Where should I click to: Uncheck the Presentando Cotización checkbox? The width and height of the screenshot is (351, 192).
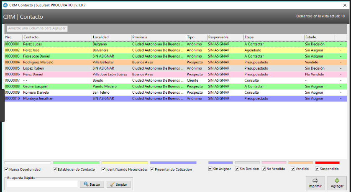(152, 170)
